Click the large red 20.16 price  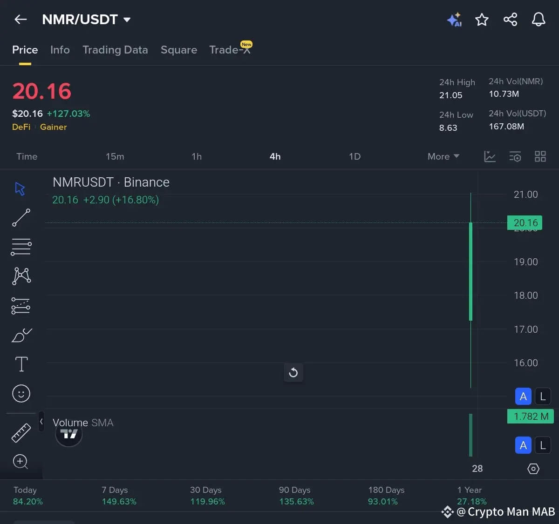click(42, 91)
